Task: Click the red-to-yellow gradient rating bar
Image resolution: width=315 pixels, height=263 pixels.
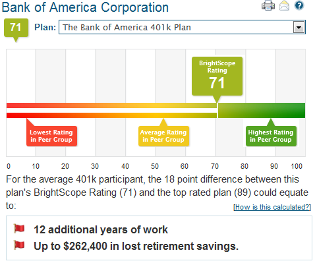Action: click(x=111, y=110)
